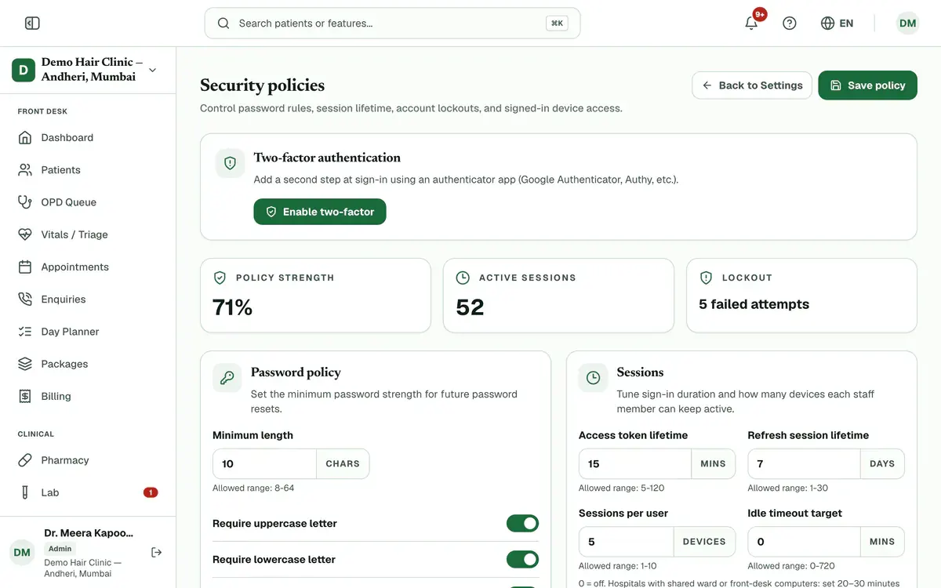Open Vitals / Triage page

point(88,234)
